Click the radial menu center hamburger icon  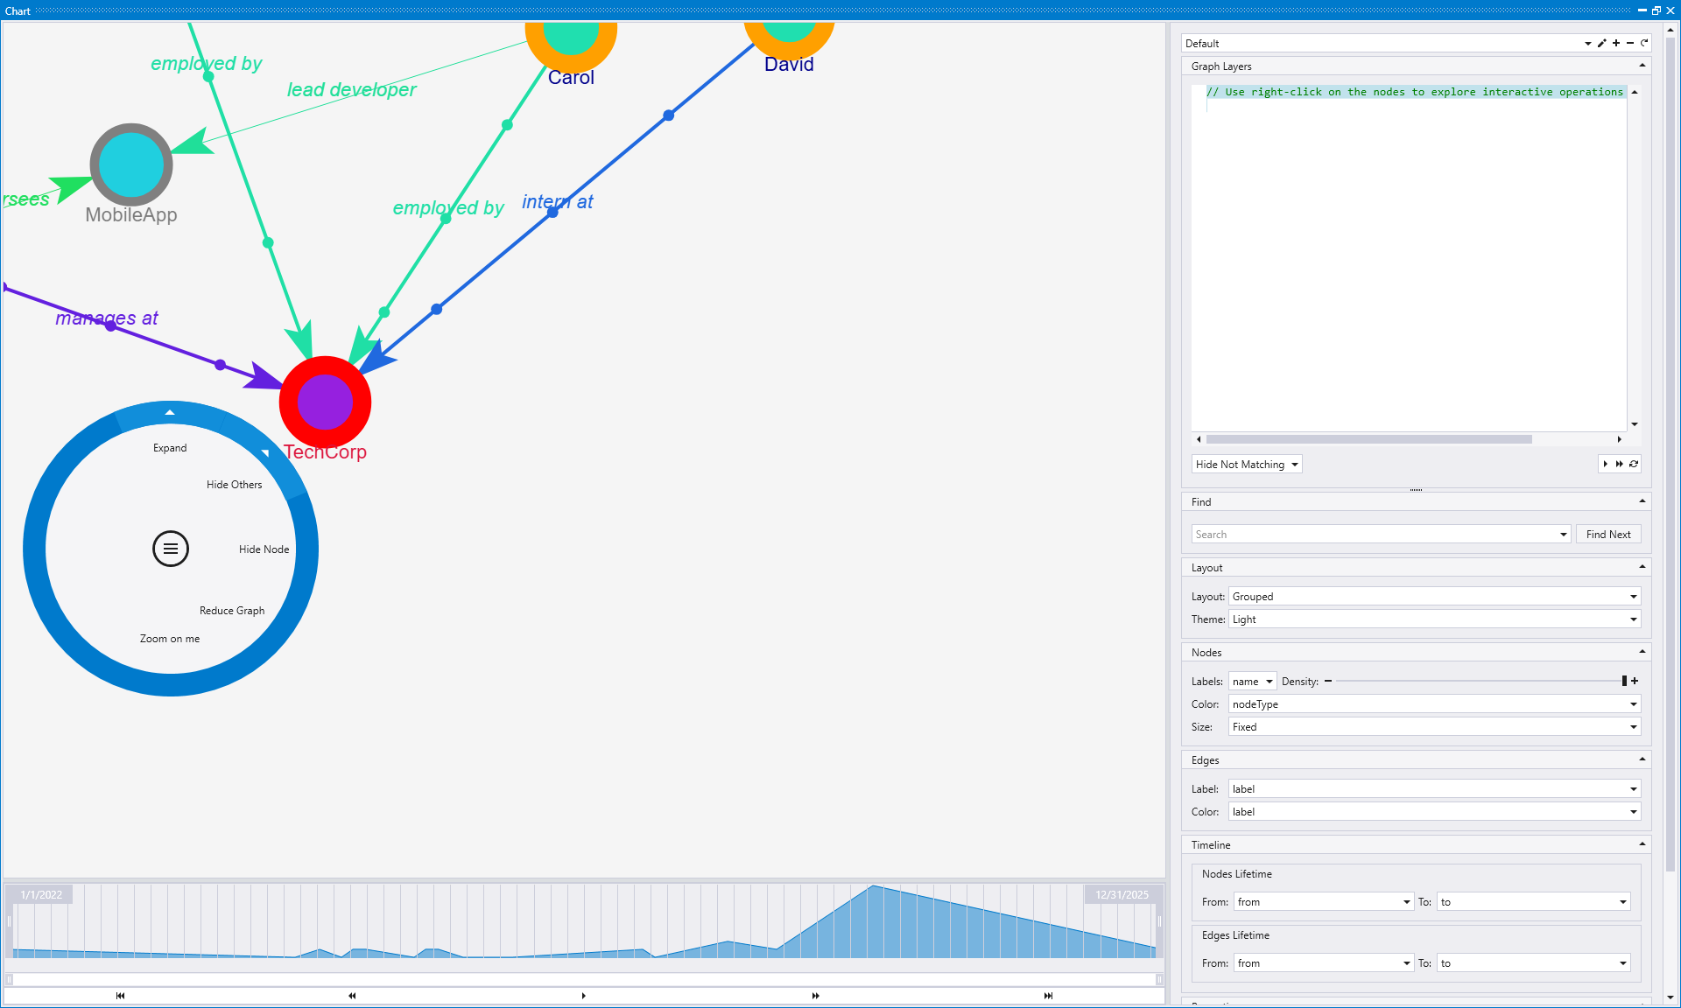coord(171,549)
